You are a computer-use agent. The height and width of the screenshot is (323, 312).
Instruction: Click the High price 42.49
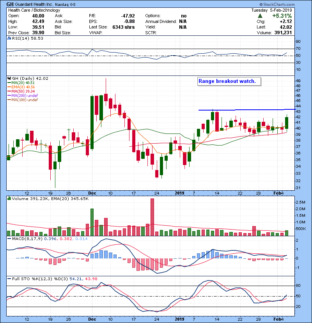[x=38, y=21]
